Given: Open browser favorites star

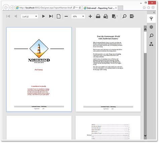Looking at the screenshot, I should [149, 7].
